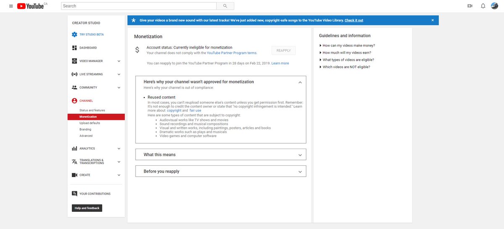Open the notifications bell

pos(483,6)
